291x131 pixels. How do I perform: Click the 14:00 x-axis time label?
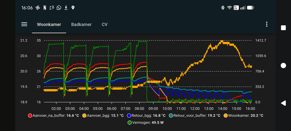pos(223,109)
